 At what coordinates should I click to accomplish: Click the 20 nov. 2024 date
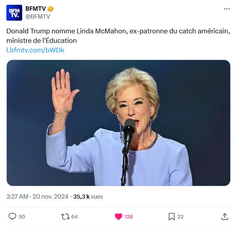click(50, 197)
